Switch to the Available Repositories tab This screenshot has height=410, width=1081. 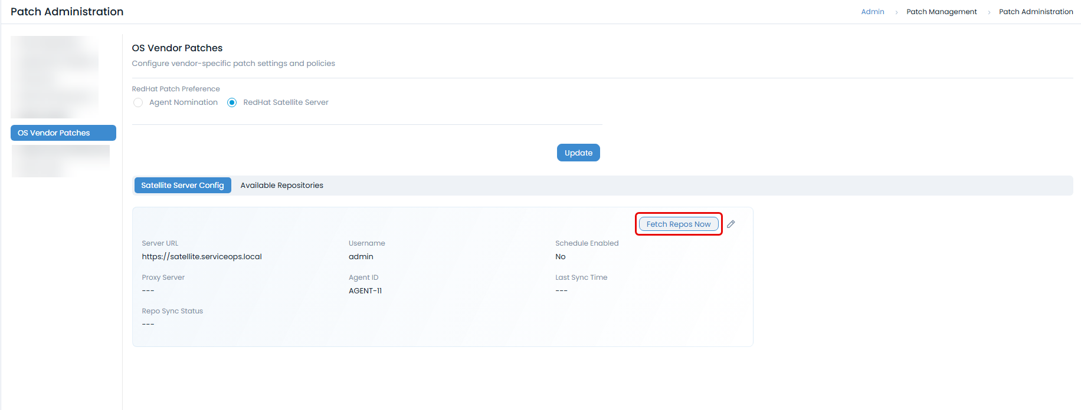(281, 185)
